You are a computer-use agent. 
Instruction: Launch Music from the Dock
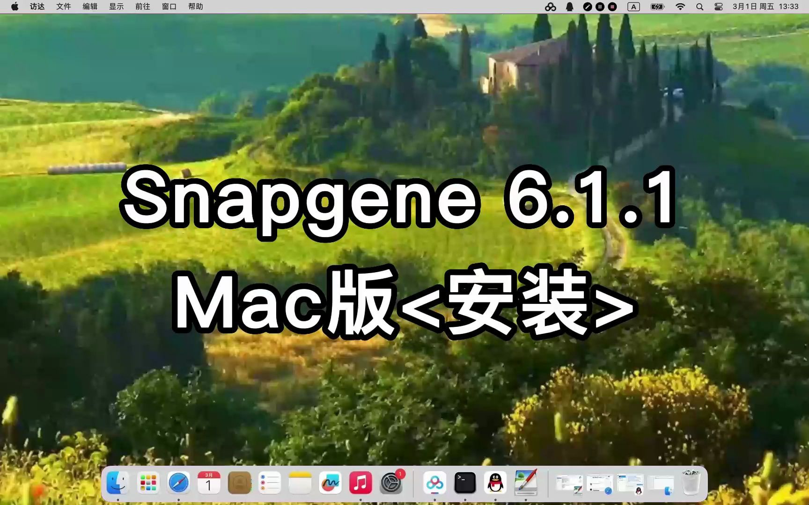pyautogui.click(x=360, y=483)
